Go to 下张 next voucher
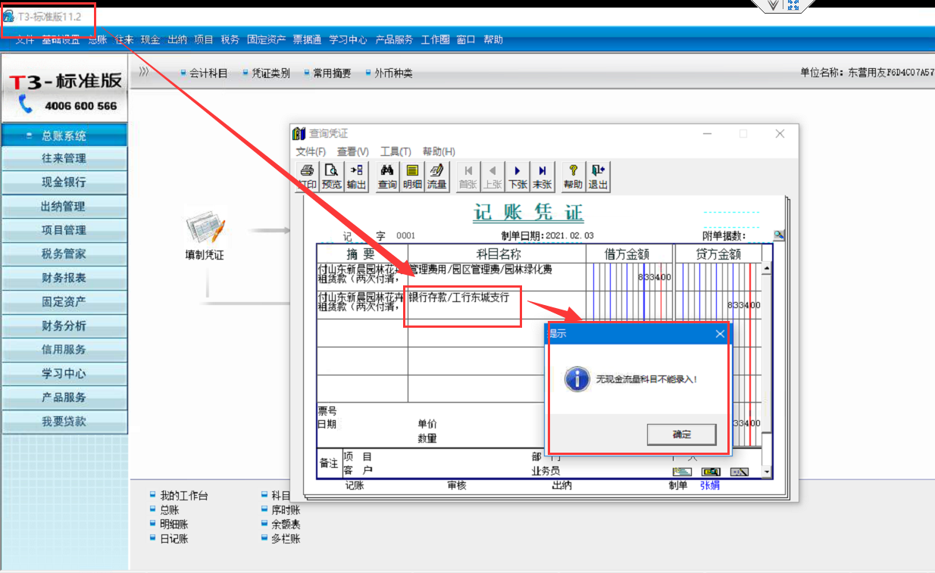The width and height of the screenshot is (935, 573). (x=518, y=176)
